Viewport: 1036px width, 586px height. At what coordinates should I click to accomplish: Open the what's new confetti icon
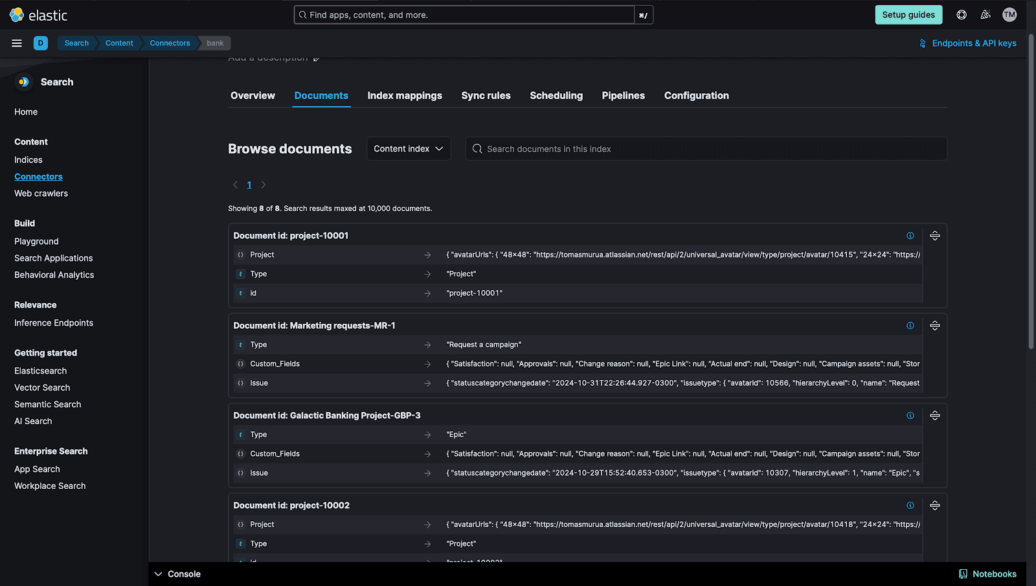tap(985, 14)
